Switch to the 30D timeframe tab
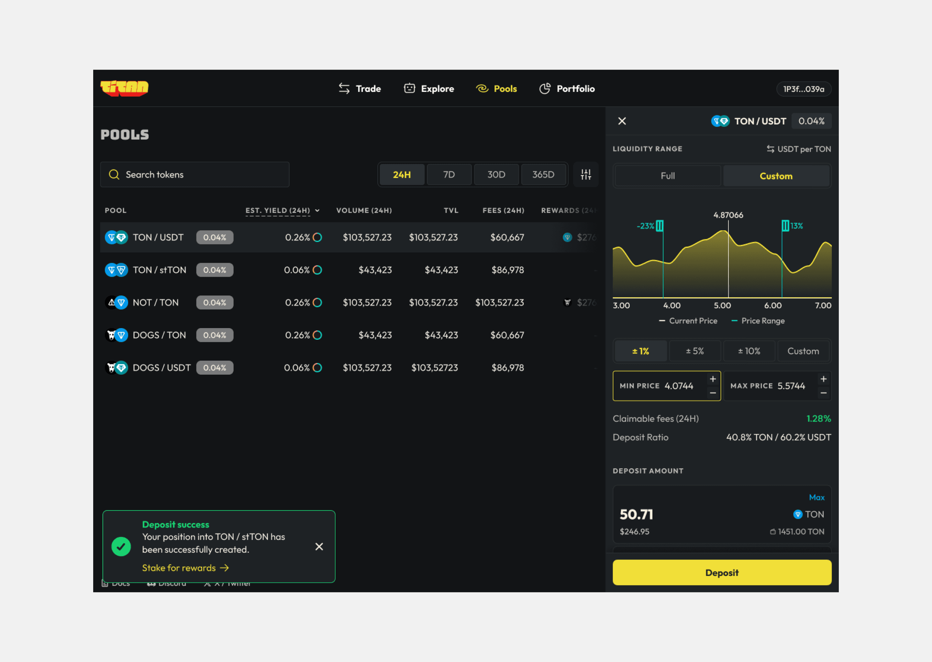Image resolution: width=932 pixels, height=662 pixels. 496,175
